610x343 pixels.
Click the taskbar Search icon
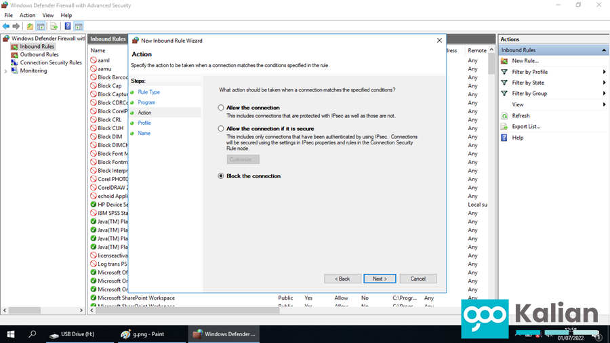(33, 334)
